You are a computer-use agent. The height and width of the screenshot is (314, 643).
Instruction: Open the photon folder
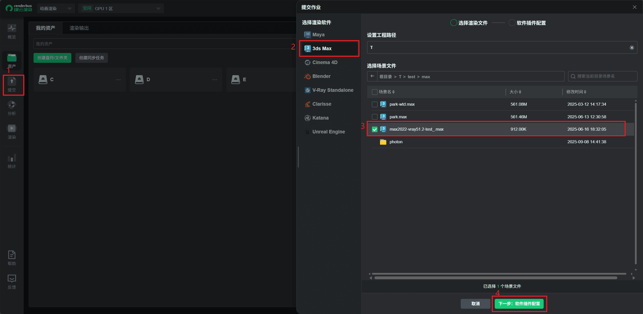[x=396, y=142]
